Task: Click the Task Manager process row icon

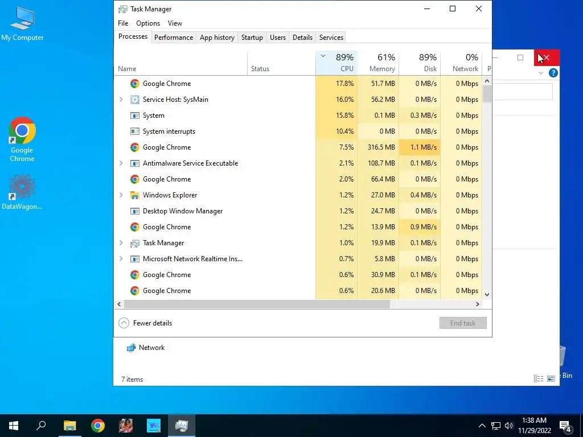Action: [x=134, y=243]
